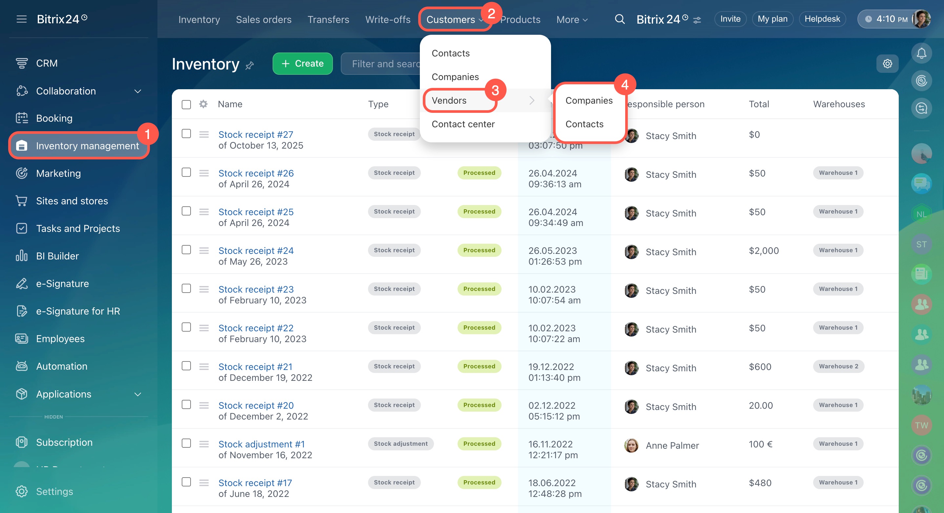Viewport: 944px width, 513px height.
Task: Open the search magnifier icon in header
Action: (x=619, y=19)
